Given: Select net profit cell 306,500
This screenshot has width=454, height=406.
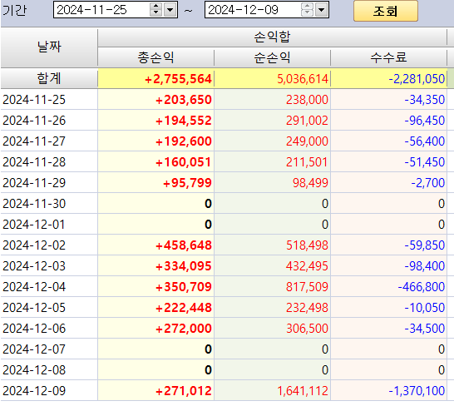Looking at the screenshot, I should coord(272,329).
